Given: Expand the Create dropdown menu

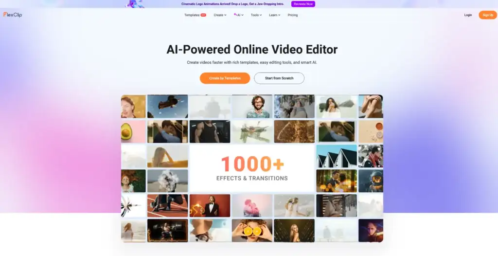Looking at the screenshot, I should coord(220,15).
